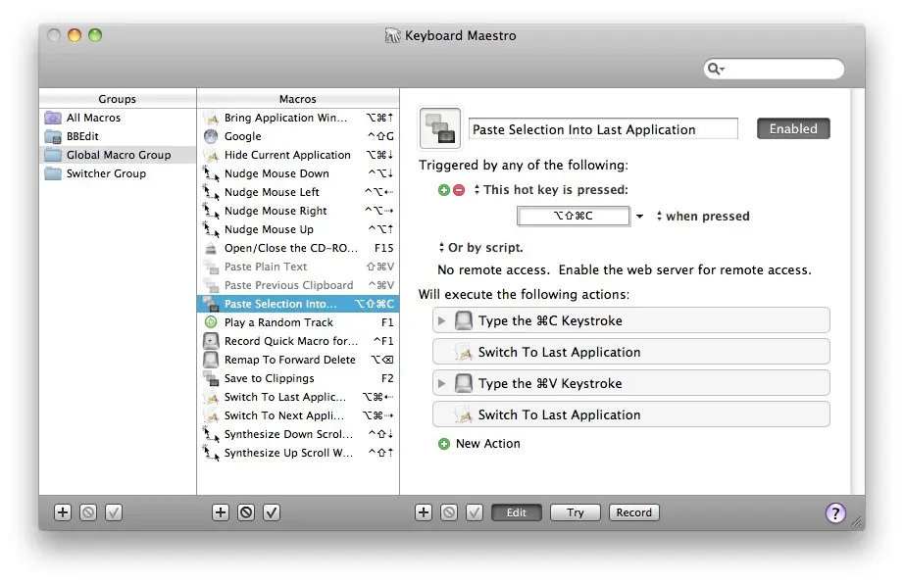Select the Synthesize Down Scroll macro

click(x=298, y=434)
